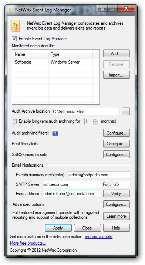This screenshot has height=265, width=145.
Task: Configure Audit archiving filters
Action: (117, 133)
